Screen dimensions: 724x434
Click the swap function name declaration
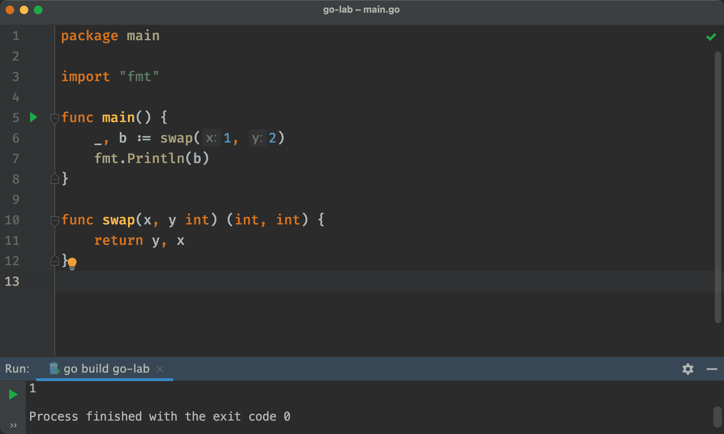[118, 220]
